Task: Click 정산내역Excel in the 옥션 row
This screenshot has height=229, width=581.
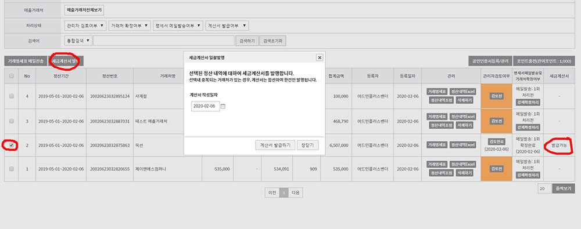Action: click(463, 145)
